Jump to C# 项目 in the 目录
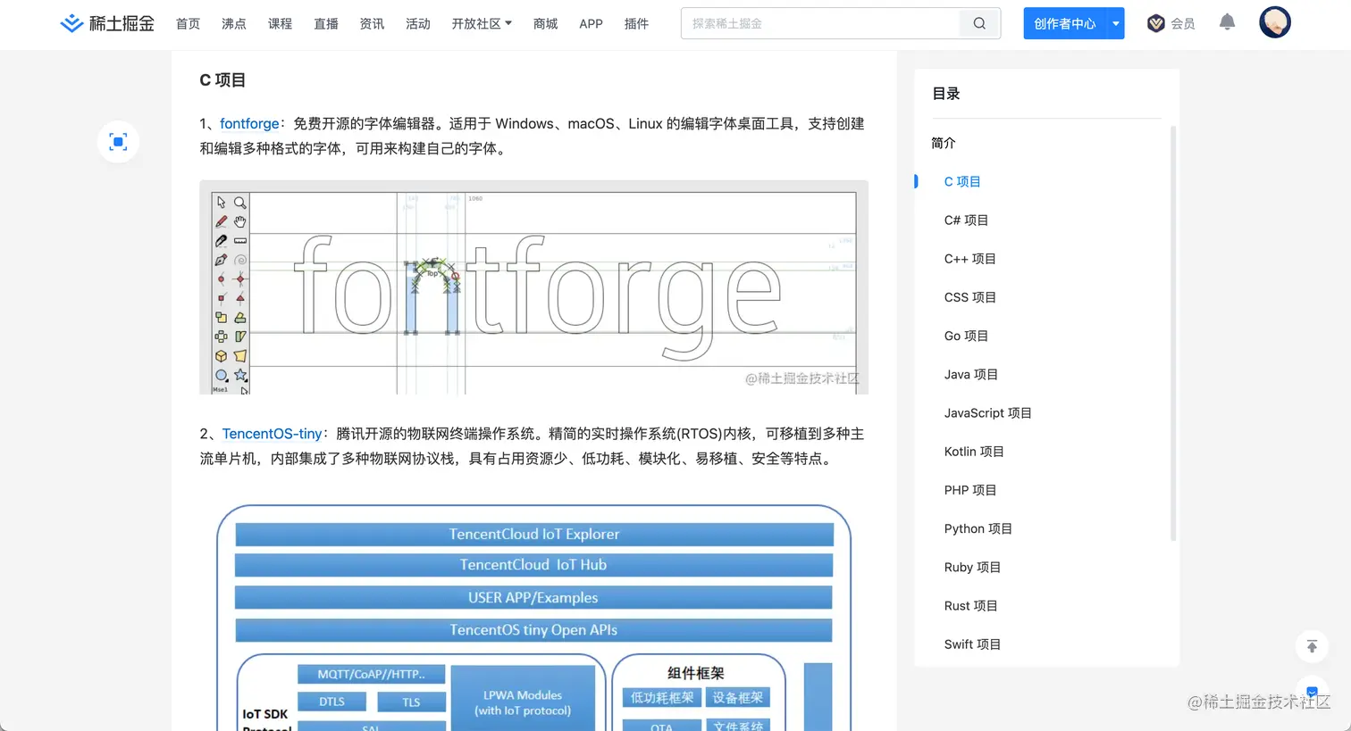The width and height of the screenshot is (1351, 731). (966, 220)
